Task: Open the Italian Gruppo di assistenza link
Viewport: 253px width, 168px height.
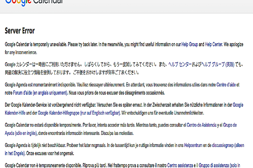Action: (220, 166)
